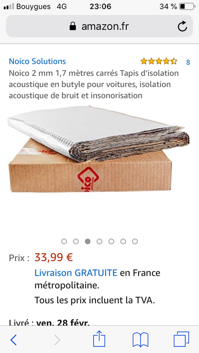Viewport: 199px width, 353px height.
Task: Open the Livraison GRATUITE link
Action: (x=76, y=273)
